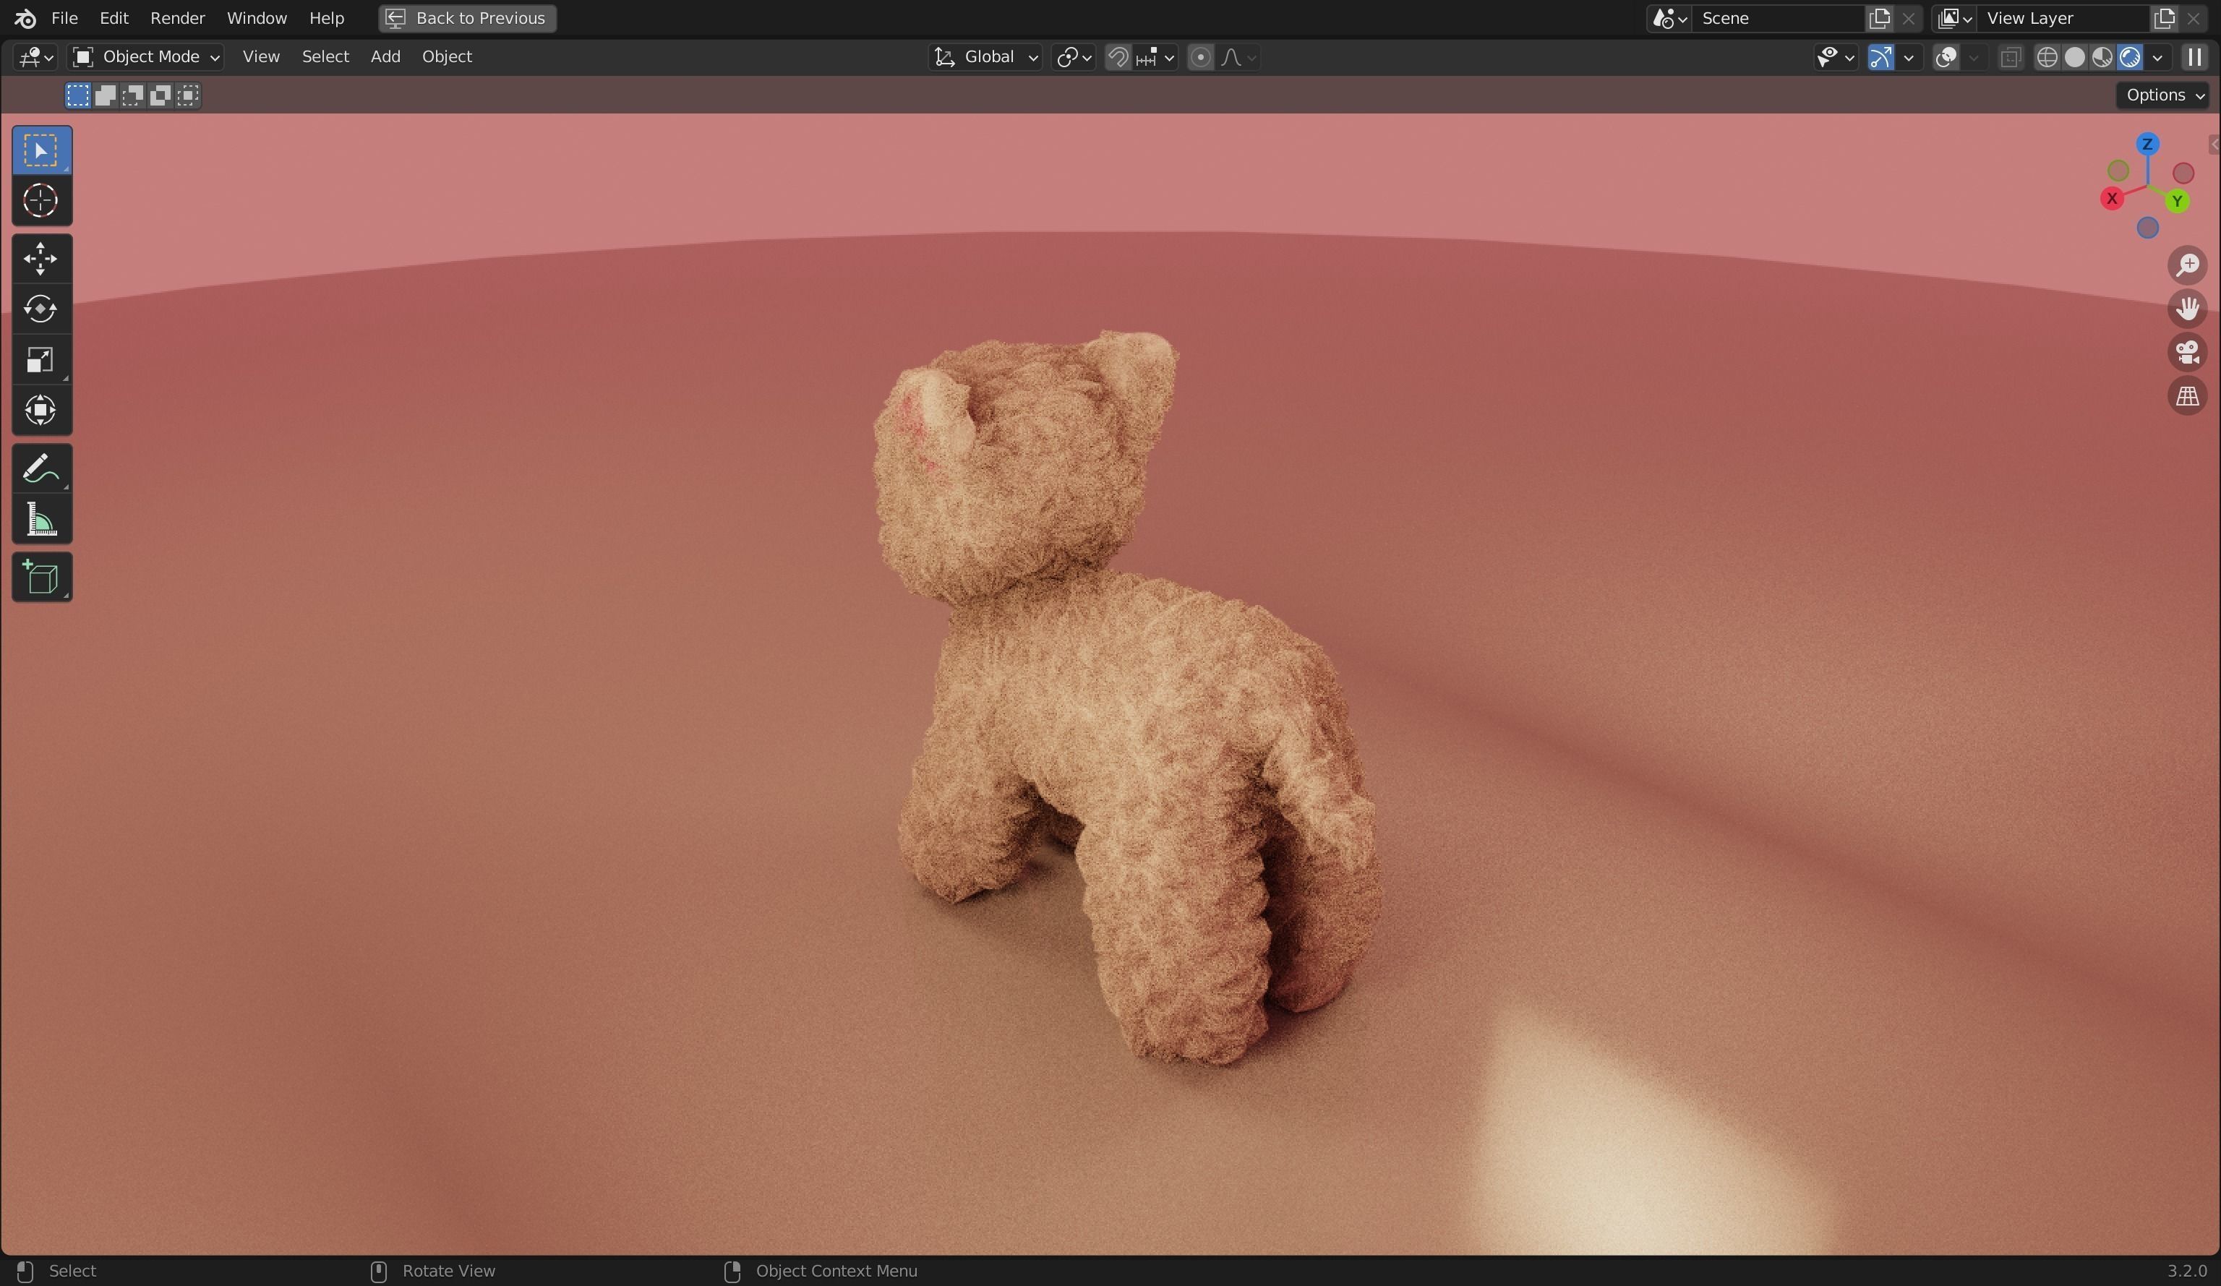
Task: Switch perspective/orthographic grid icon
Action: coord(2186,395)
